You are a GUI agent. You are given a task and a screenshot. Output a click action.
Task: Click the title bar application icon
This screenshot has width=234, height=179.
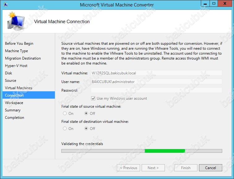pos(6,5)
